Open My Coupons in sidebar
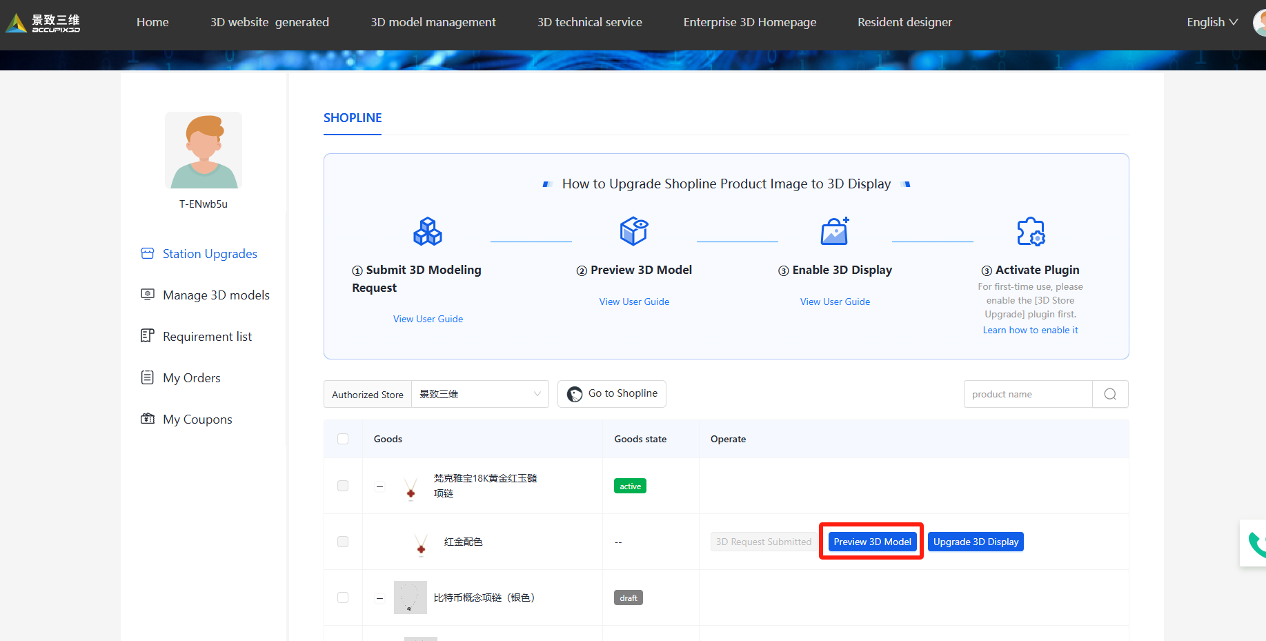Screen dimensions: 1266x641 click(197, 420)
